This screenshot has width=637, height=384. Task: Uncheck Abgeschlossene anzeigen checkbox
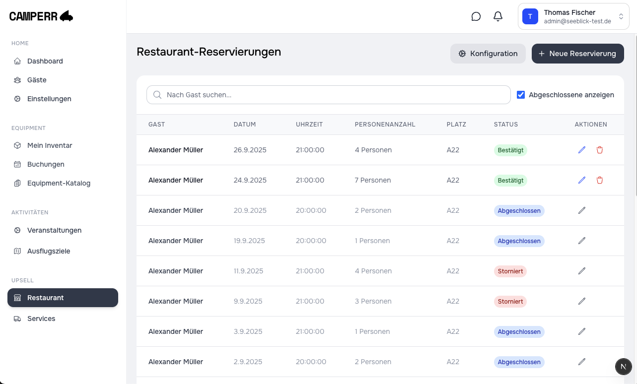521,95
